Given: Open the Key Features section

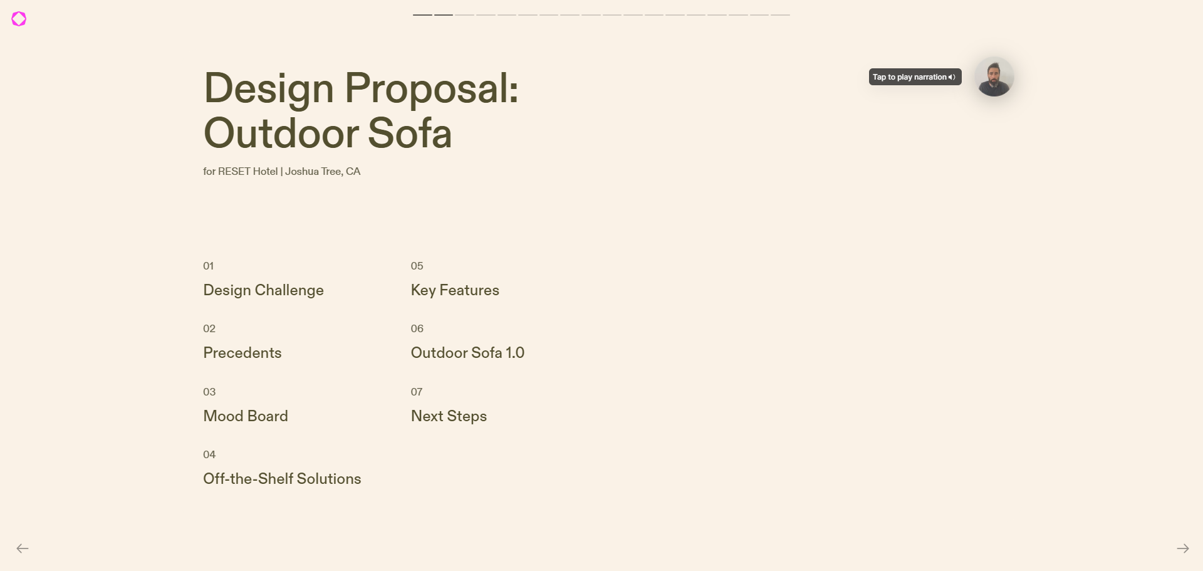Looking at the screenshot, I should tap(455, 290).
